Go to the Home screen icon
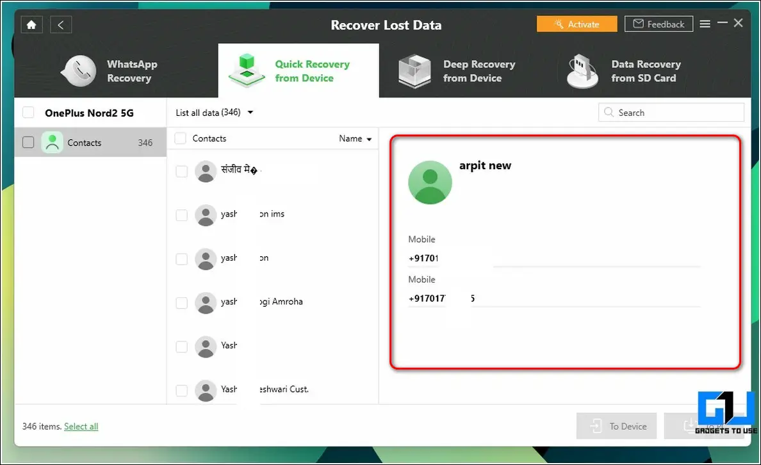 click(31, 25)
